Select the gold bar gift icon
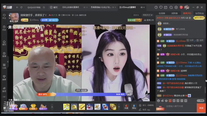 tap(82, 107)
